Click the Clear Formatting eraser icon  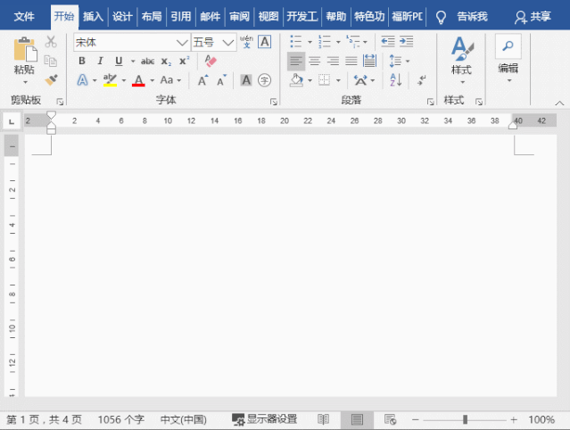(x=211, y=61)
